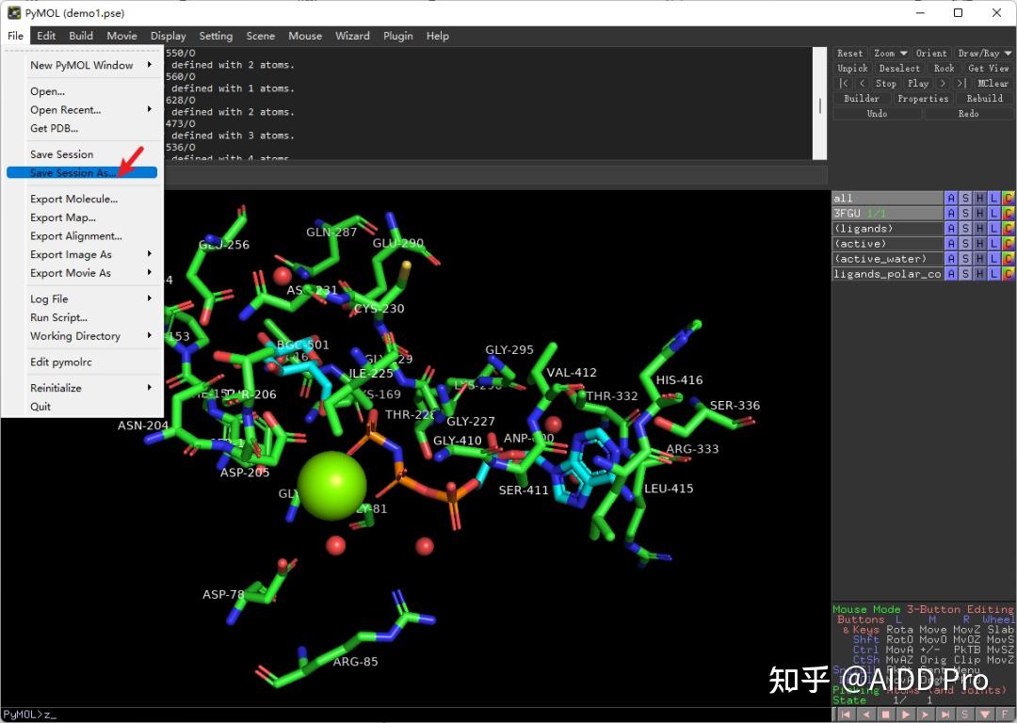Open the Hide menu for (active) selection
Image resolution: width=1017 pixels, height=723 pixels.
coord(979,244)
